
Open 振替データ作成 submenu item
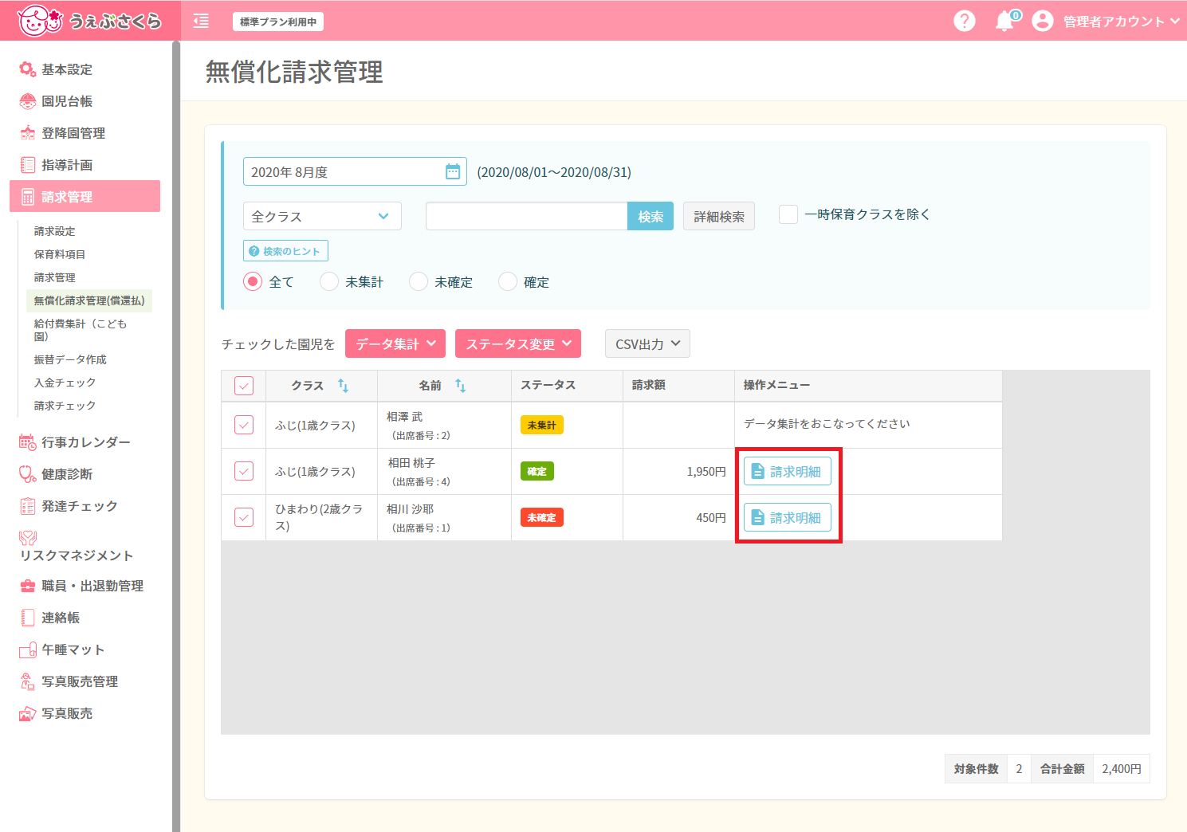click(70, 359)
